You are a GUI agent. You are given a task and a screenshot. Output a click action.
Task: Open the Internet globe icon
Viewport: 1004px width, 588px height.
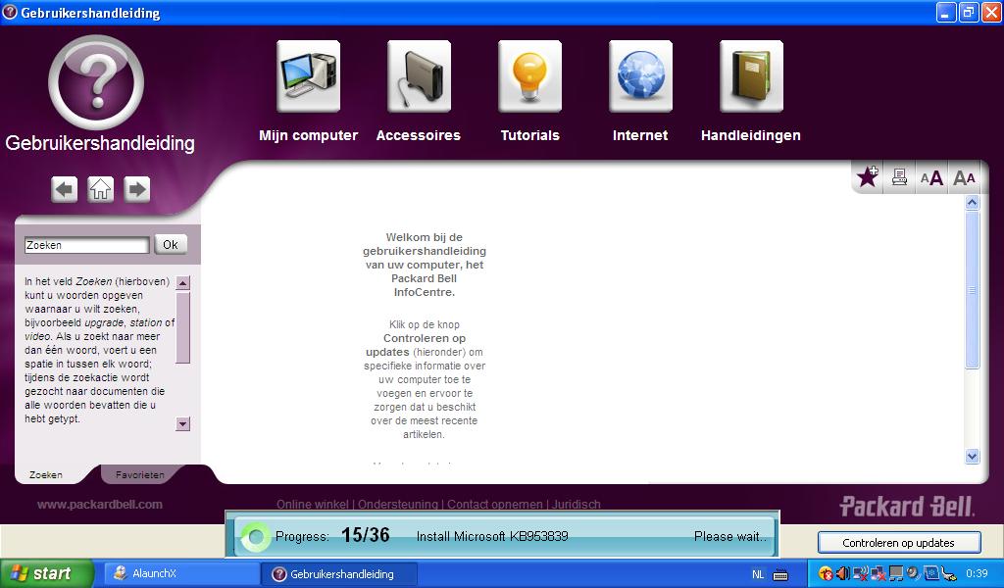(x=640, y=77)
